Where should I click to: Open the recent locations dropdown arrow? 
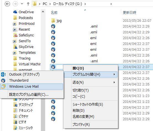[22, 4]
